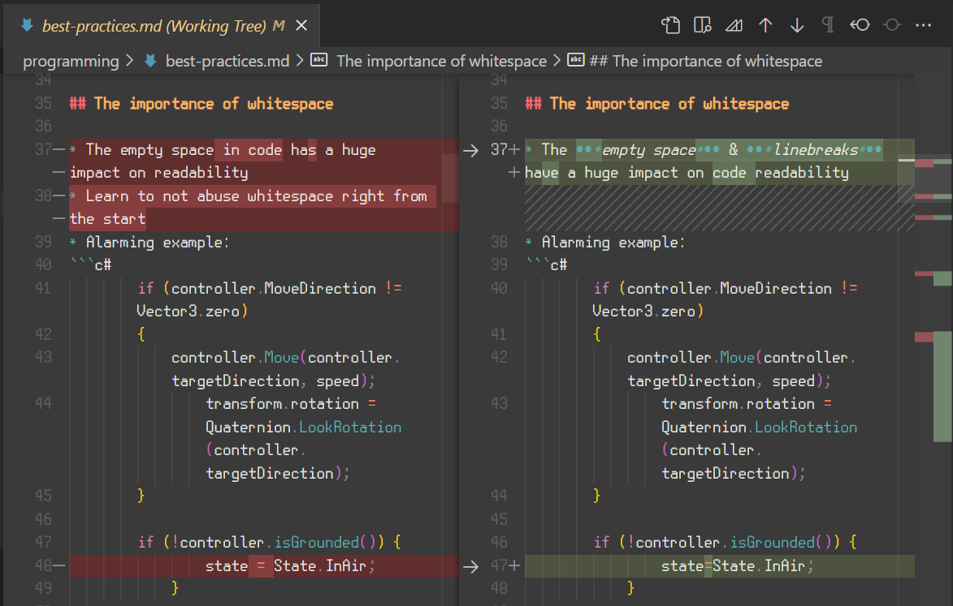The width and height of the screenshot is (953, 606).
Task: Open the programming folder breadcrumb
Action: click(x=71, y=61)
